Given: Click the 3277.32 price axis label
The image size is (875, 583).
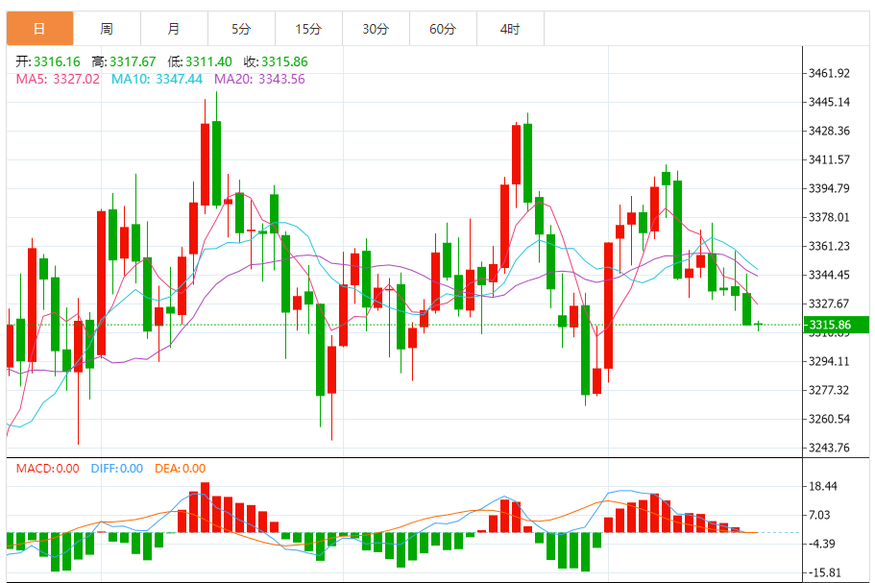Looking at the screenshot, I should (829, 390).
